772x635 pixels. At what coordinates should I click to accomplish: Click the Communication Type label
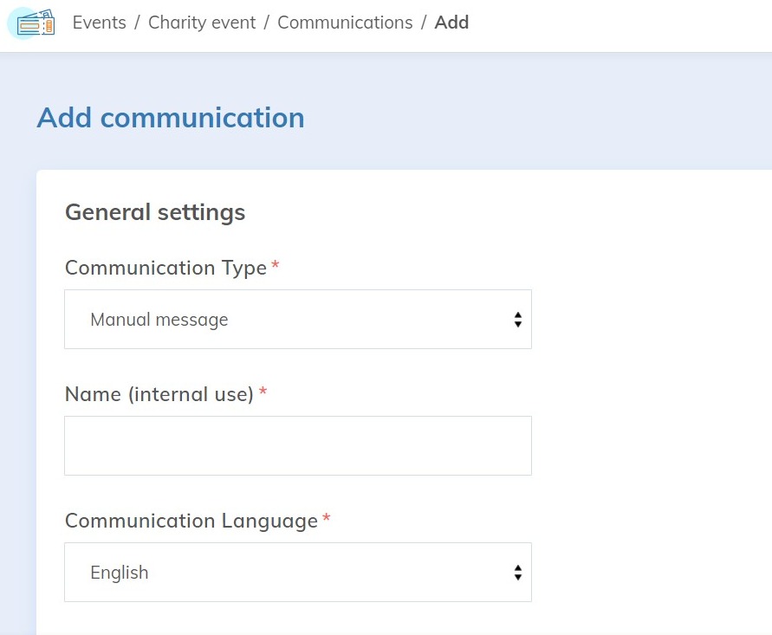pos(165,268)
